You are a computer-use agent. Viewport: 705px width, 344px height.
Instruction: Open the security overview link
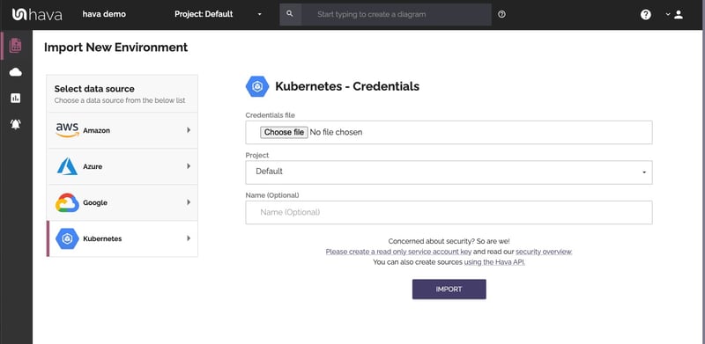[544, 252]
